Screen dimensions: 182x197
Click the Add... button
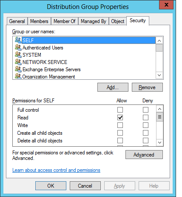point(113,87)
